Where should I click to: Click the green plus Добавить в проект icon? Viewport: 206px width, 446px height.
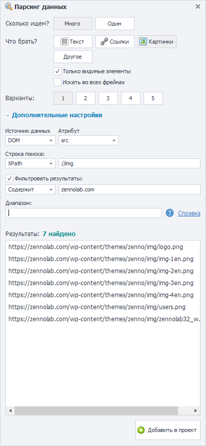[141, 430]
